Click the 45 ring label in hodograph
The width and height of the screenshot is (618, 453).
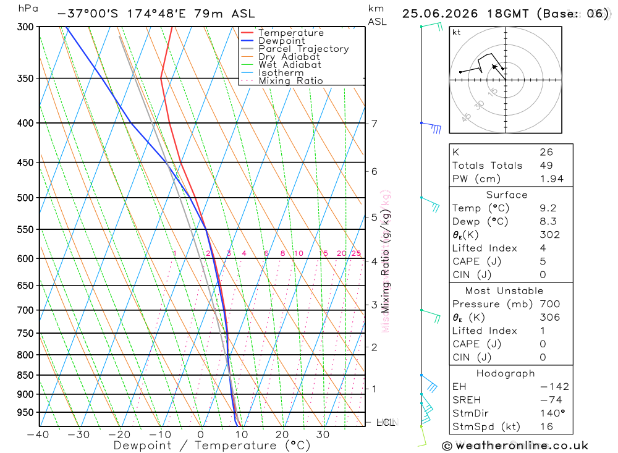pyautogui.click(x=466, y=117)
